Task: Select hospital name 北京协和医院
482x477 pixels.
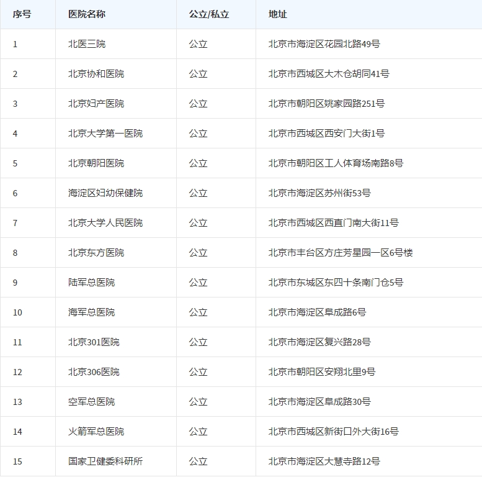Action: [96, 74]
